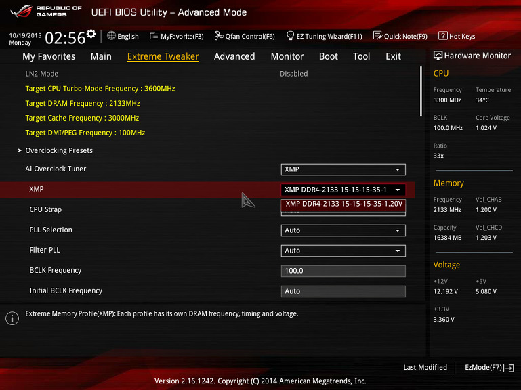
Task: Click the Vol_CHCD value 1.203 V
Action: (486, 238)
